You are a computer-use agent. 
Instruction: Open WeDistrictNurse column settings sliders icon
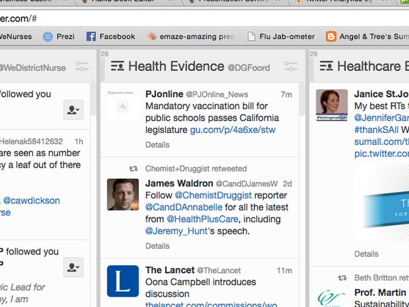82,66
